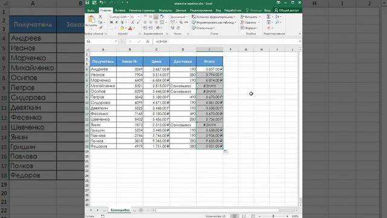The image size is (387, 218).
Task: Click the red font color A icon
Action: 130,28
